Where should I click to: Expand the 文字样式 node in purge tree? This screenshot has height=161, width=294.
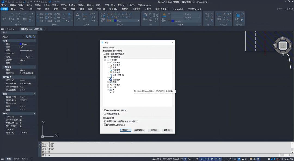[108, 85]
